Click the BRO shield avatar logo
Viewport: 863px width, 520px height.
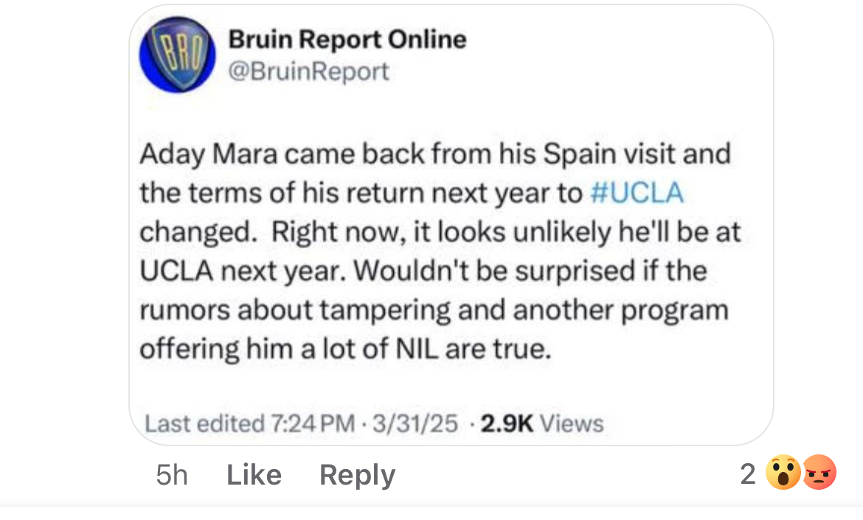click(177, 53)
